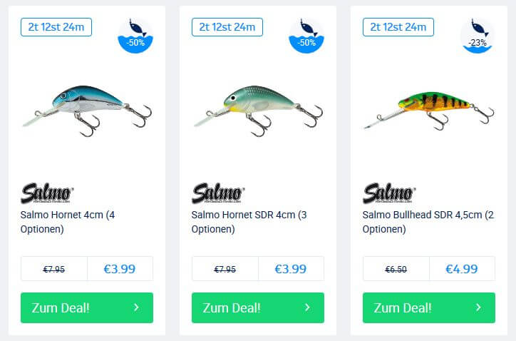This screenshot has width=516, height=341.
Task: Click the -50% fish badge on Hornet SDR card
Action: (x=306, y=36)
